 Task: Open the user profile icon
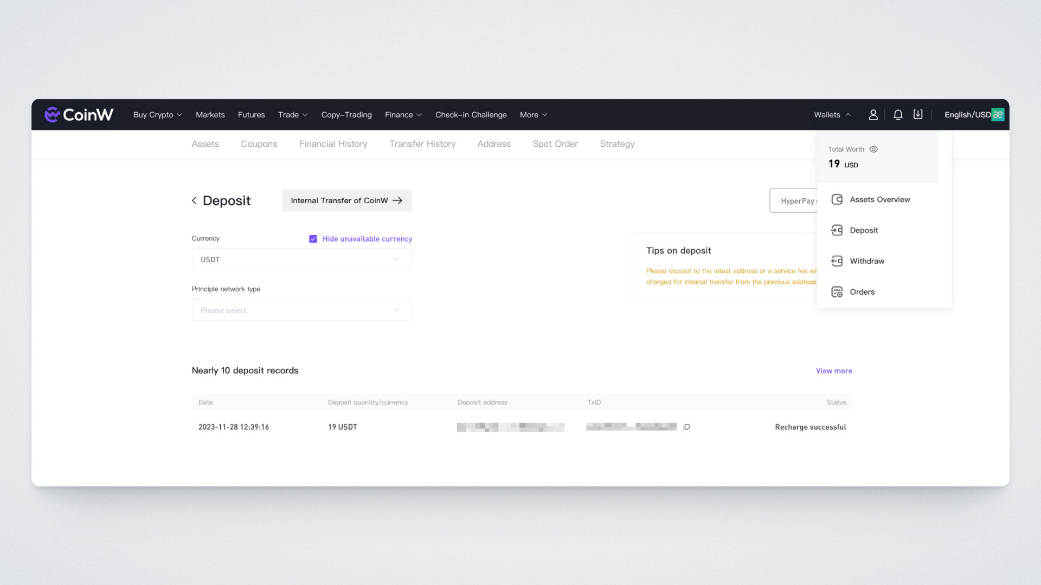[x=873, y=115]
